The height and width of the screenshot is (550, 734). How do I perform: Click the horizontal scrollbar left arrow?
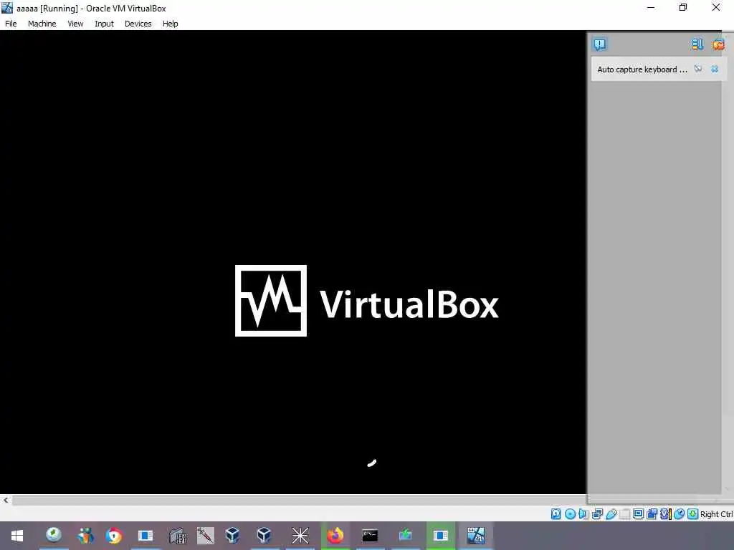coord(6,500)
